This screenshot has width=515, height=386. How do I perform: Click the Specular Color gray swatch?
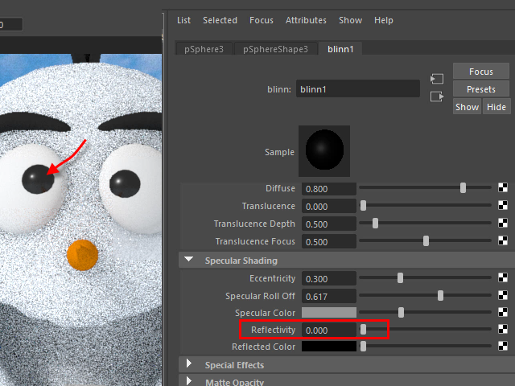(x=328, y=313)
